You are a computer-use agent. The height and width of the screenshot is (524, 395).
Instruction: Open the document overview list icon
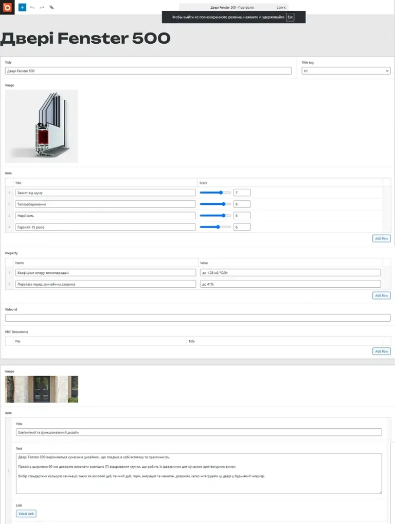pyautogui.click(x=51, y=7)
